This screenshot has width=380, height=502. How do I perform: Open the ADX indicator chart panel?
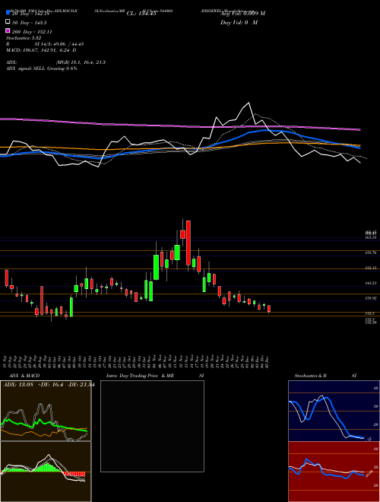[x=46, y=411]
